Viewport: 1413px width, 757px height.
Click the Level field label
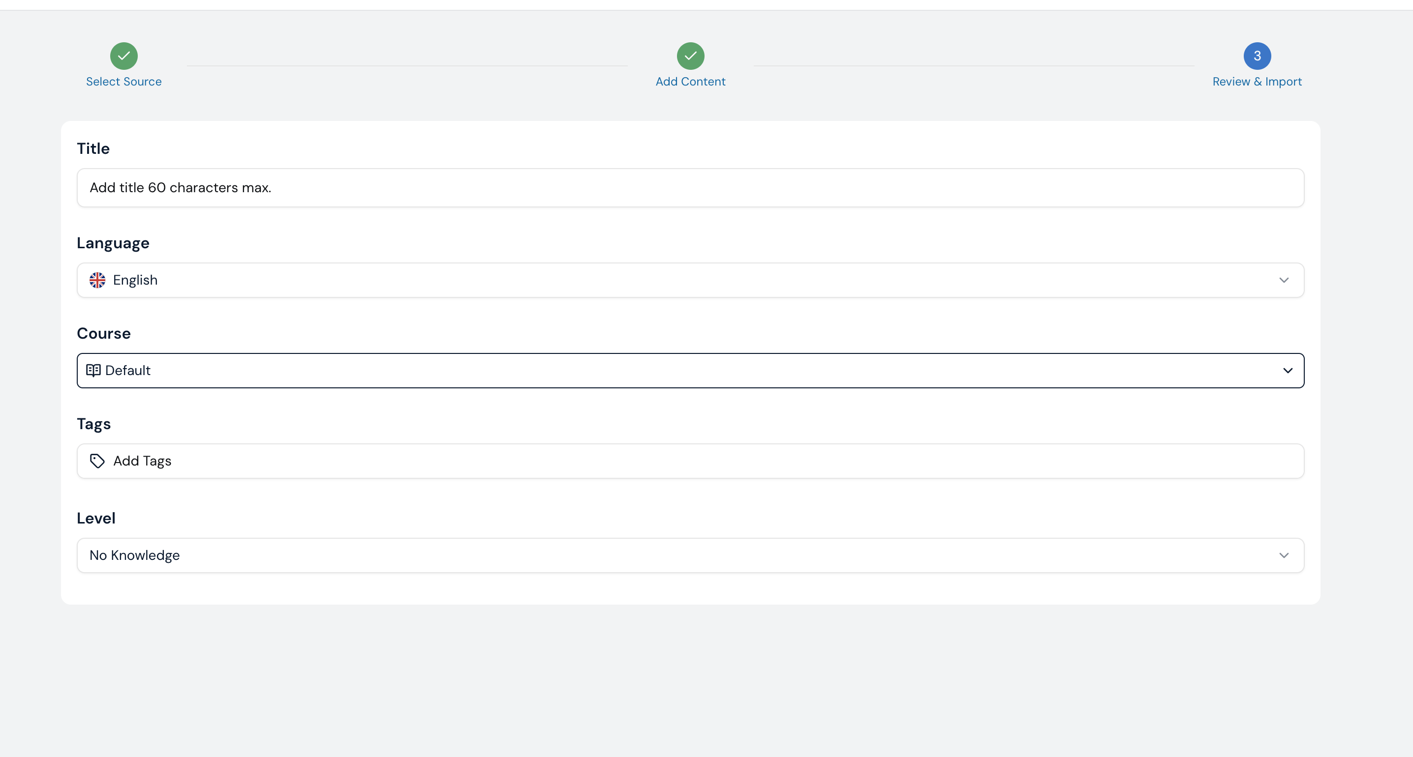[x=96, y=518]
